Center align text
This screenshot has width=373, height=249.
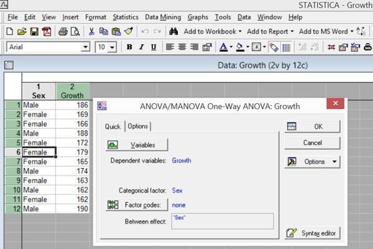click(x=182, y=47)
